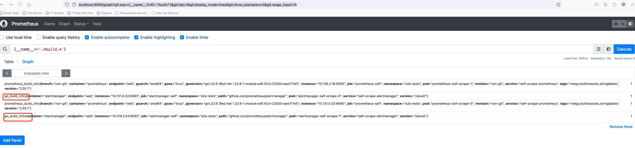Enable the query history checkbox
This screenshot has height=148, width=635.
[x=39, y=37]
